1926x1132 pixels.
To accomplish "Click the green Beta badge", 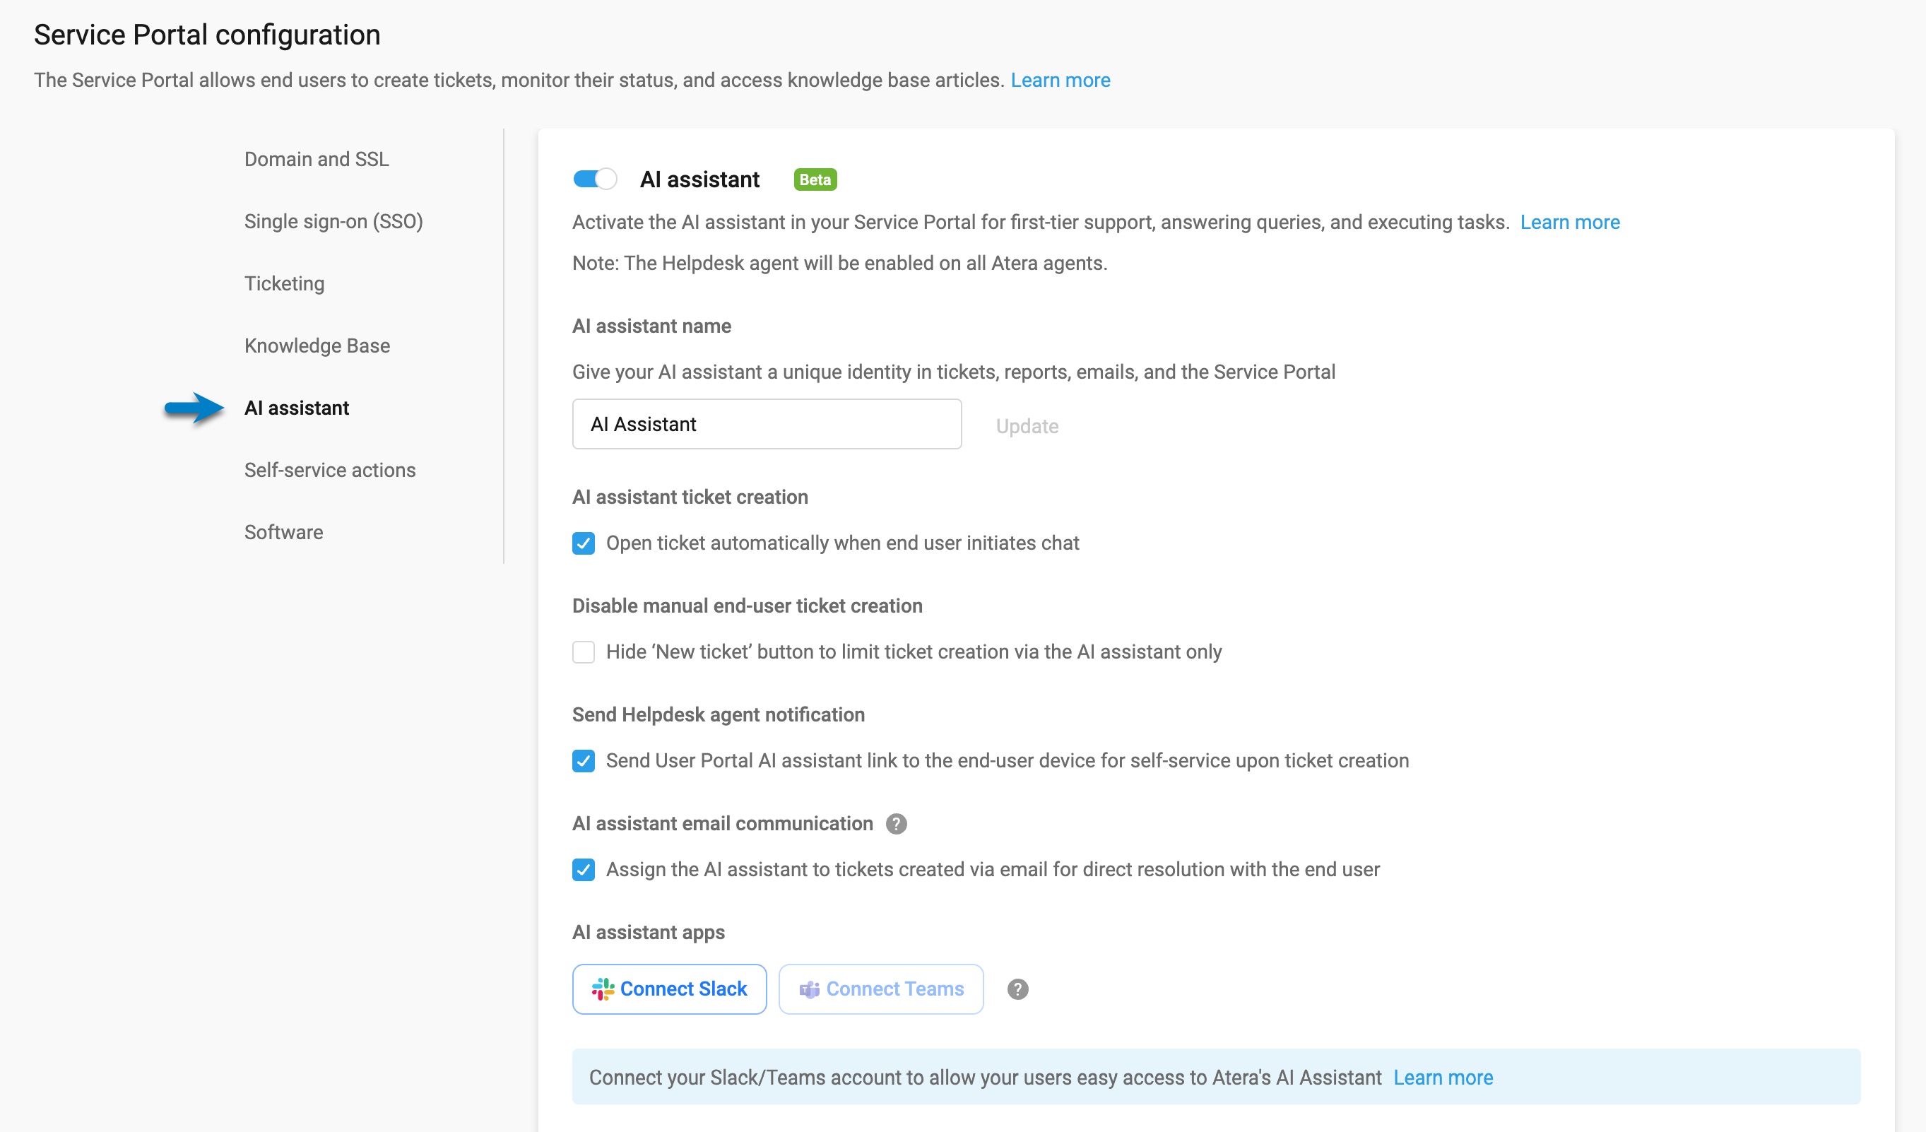I will pyautogui.click(x=815, y=179).
